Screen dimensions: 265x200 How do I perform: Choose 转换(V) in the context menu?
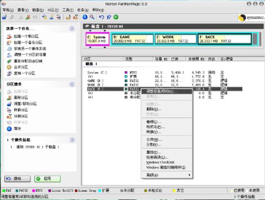pos(167,132)
